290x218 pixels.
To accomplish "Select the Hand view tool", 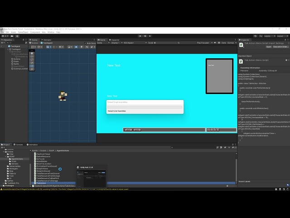I will (x=32, y=54).
